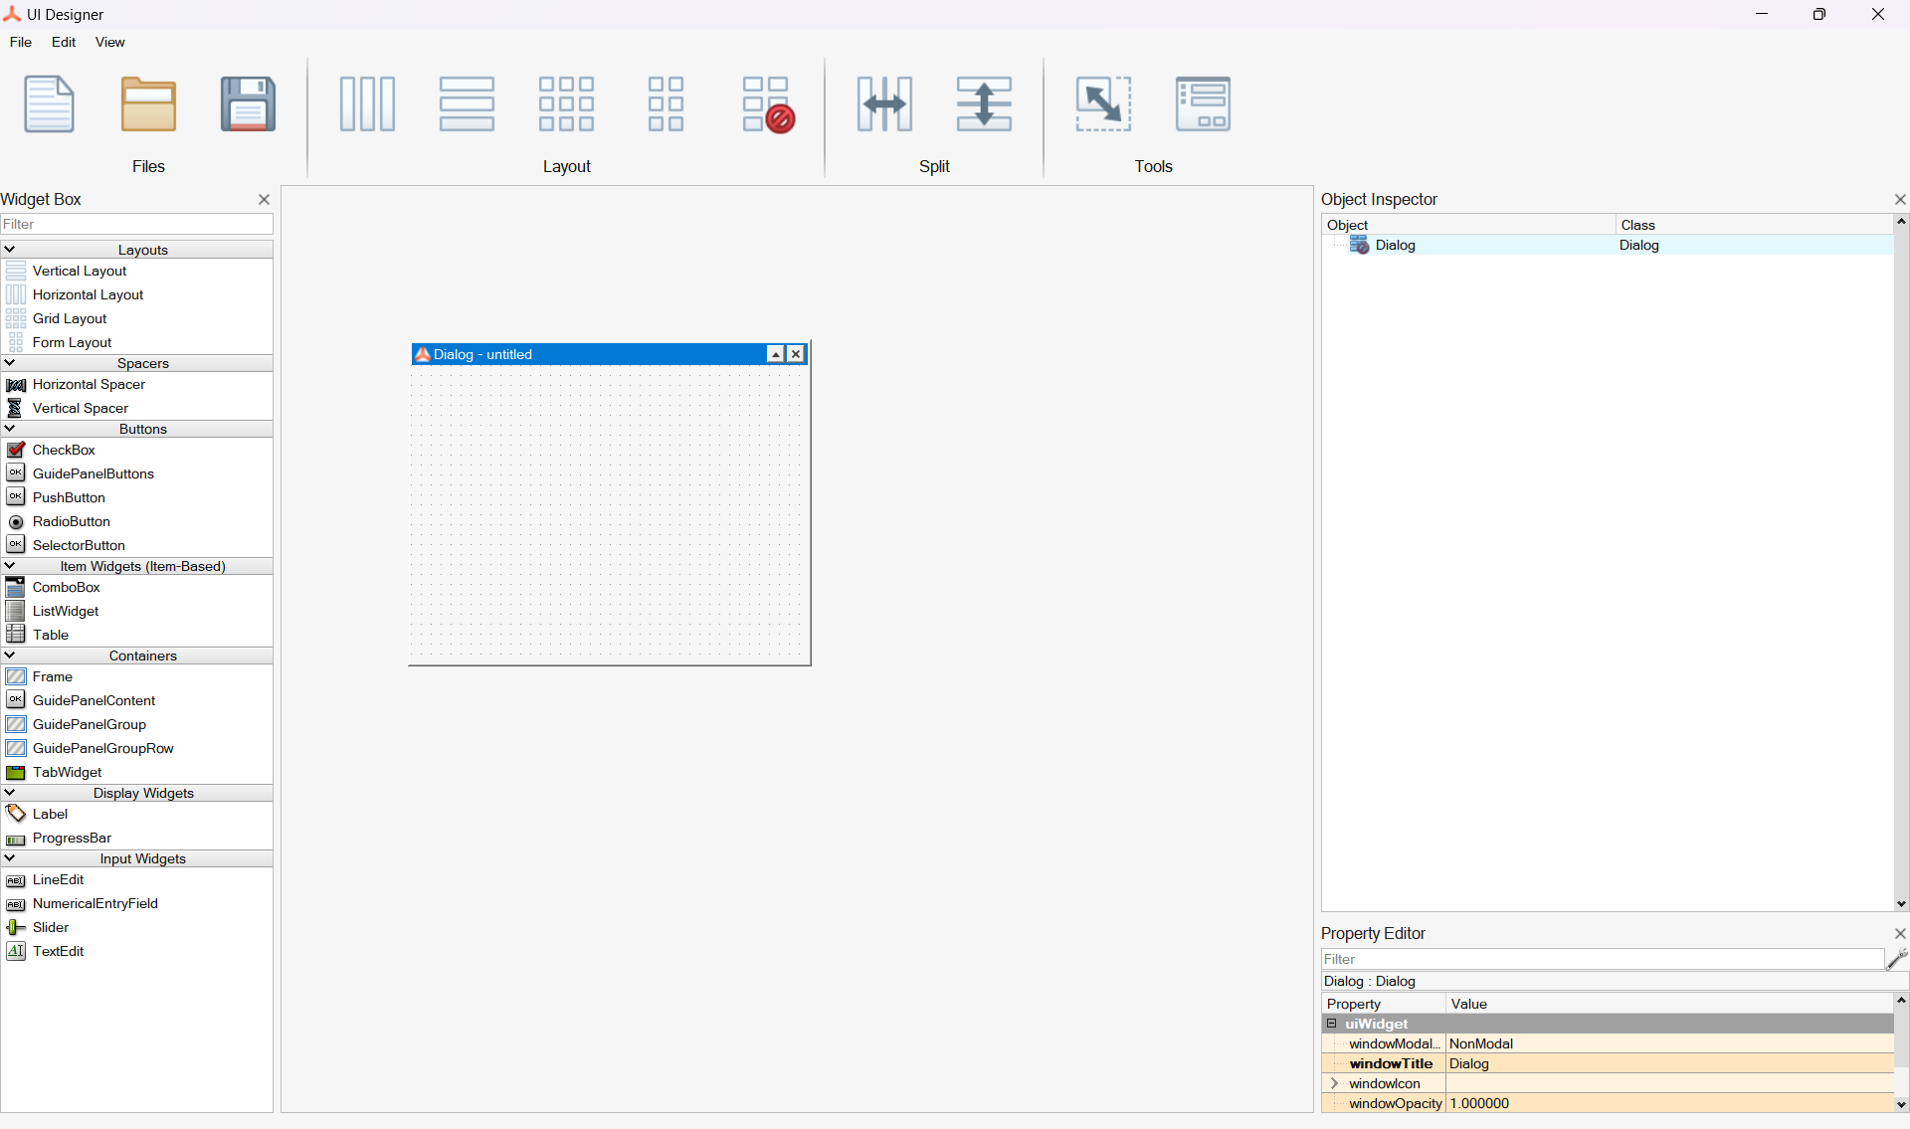This screenshot has width=1910, height=1129.
Task: Click the Open folder icon
Action: tap(148, 103)
